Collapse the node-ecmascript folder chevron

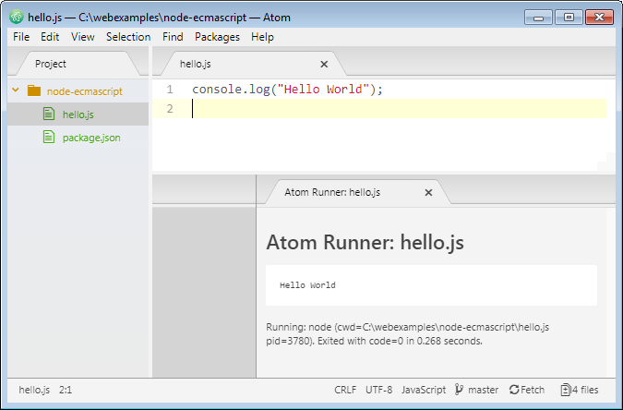click(x=16, y=90)
